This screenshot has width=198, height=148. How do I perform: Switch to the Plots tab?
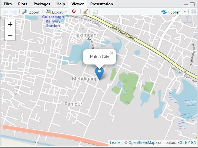(23, 4)
